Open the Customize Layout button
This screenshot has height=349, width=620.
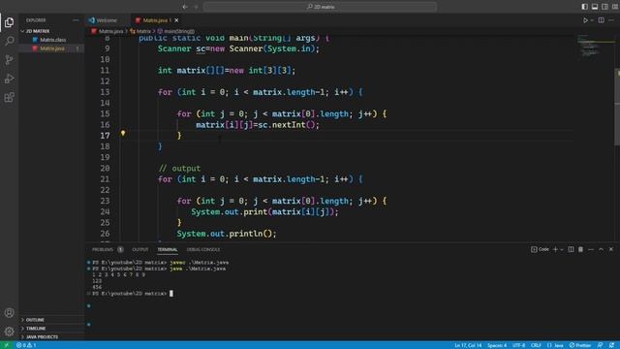615,7
